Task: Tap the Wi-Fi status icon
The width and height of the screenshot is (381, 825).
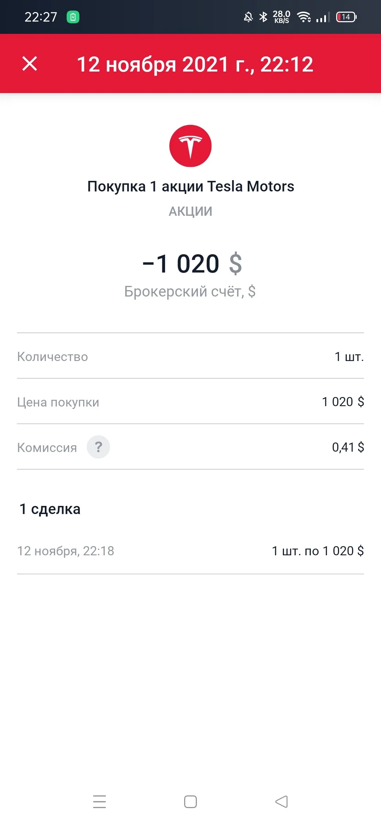Action: [x=304, y=17]
